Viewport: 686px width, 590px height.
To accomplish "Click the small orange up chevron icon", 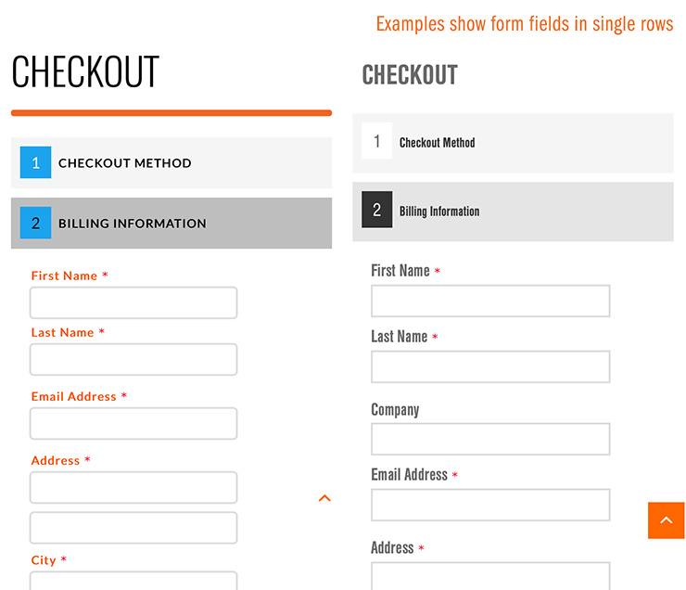I will (x=324, y=498).
